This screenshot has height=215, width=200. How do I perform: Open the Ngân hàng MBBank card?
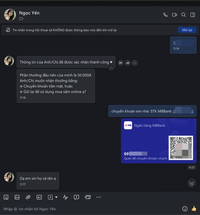pos(159,141)
